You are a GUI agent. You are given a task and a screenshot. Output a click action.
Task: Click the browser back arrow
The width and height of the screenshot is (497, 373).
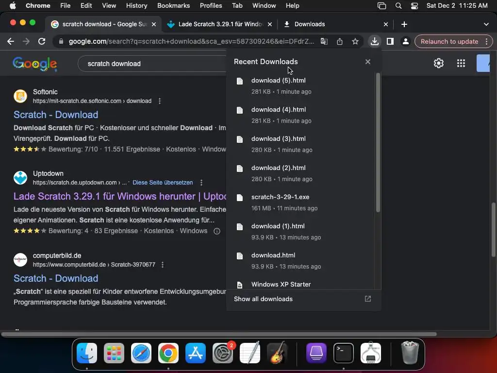point(11,42)
